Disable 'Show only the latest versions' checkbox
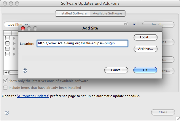 click(5, 81)
